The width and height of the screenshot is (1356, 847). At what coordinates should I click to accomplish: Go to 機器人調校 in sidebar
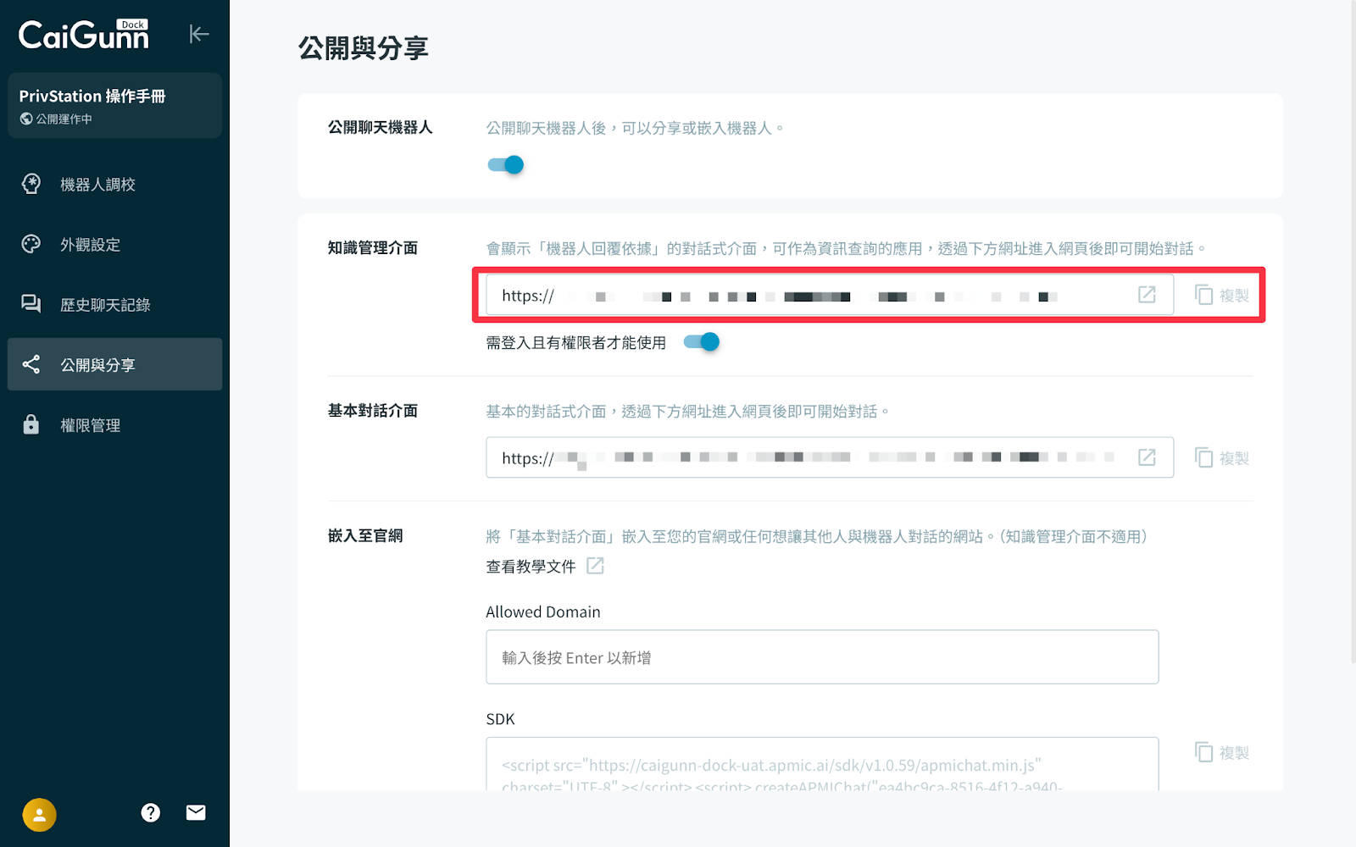pos(97,185)
